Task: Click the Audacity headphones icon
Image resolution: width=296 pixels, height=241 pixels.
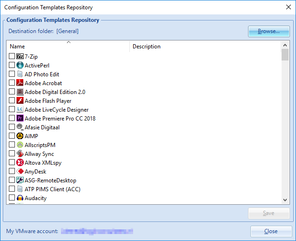Action: [20, 198]
